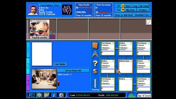
Task: Click the Advertising Unit meeting picture
Action: (x=44, y=79)
